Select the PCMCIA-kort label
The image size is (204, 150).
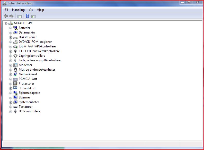(28, 79)
